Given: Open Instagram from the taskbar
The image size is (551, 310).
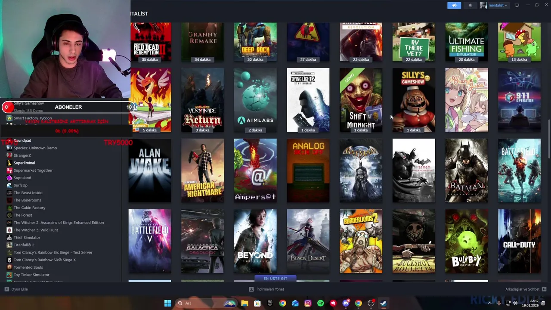Looking at the screenshot, I should point(308,303).
